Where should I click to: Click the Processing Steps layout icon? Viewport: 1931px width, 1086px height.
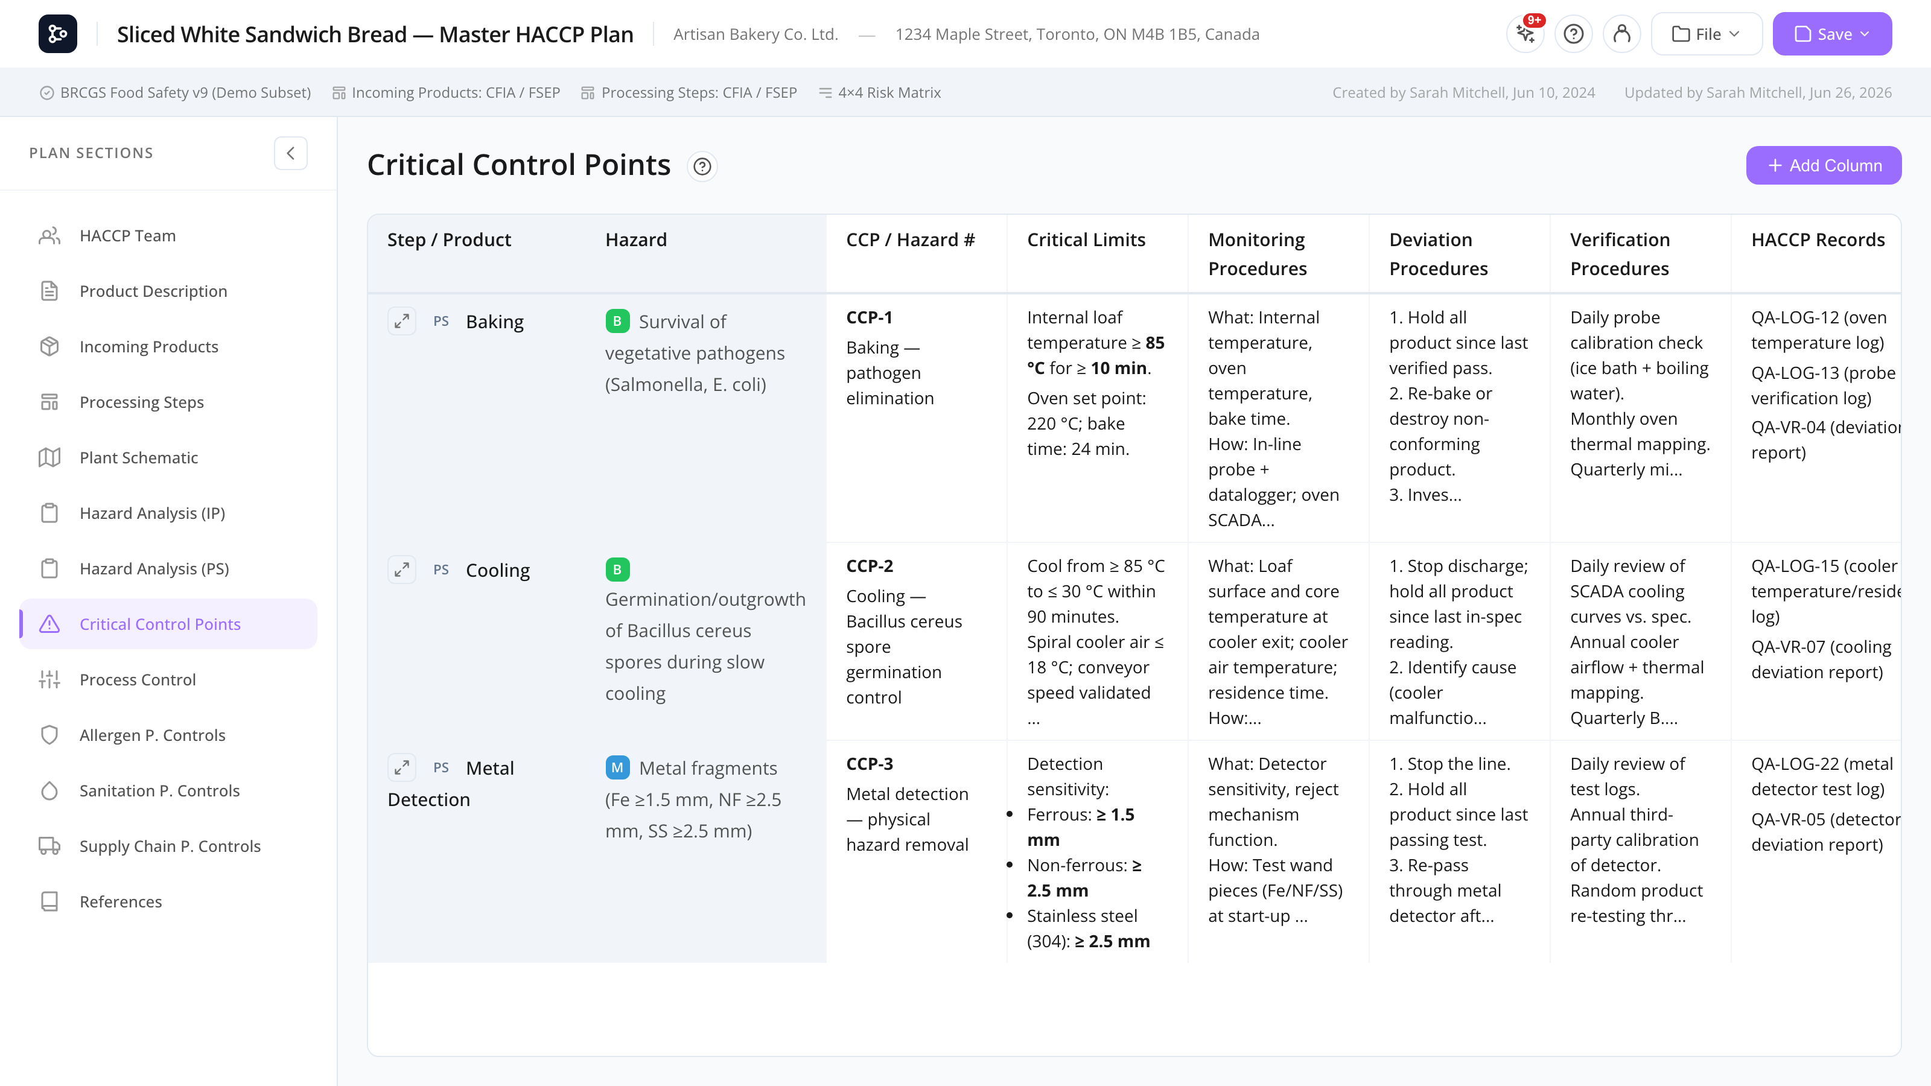click(x=49, y=402)
